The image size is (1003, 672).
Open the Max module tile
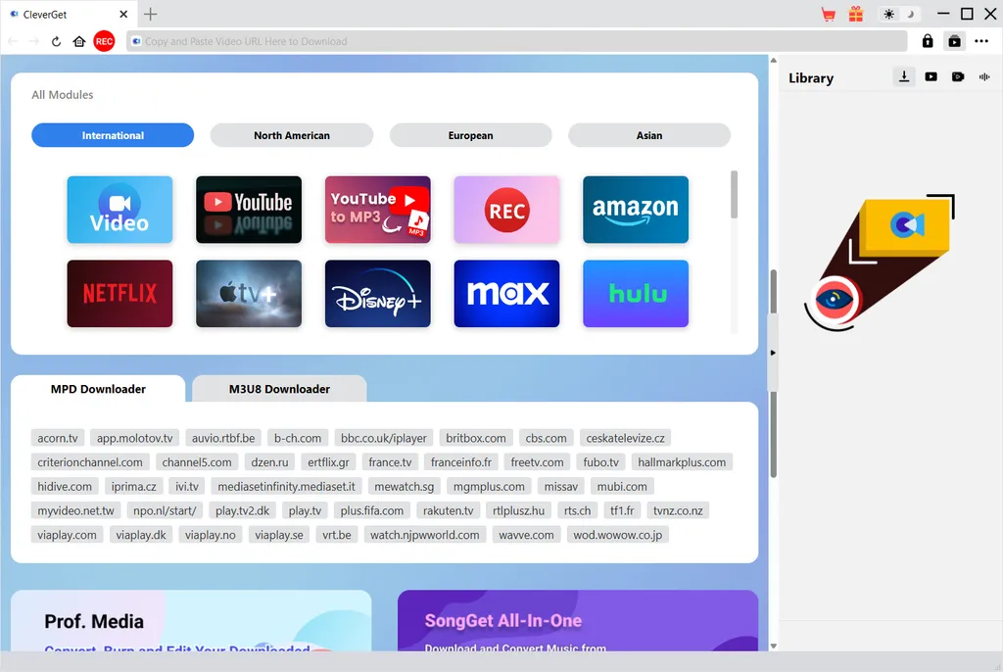(x=506, y=293)
